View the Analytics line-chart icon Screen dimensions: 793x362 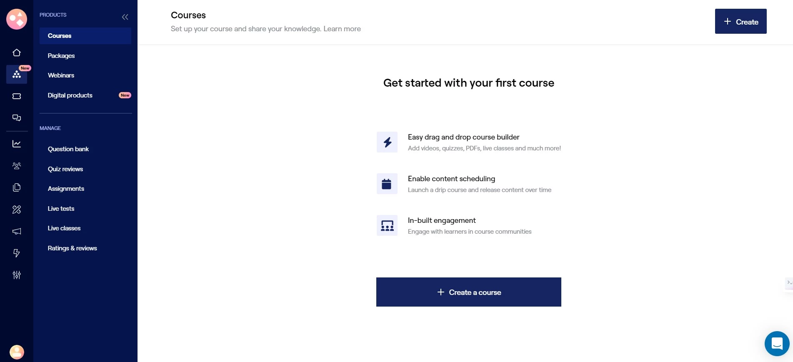point(17,143)
